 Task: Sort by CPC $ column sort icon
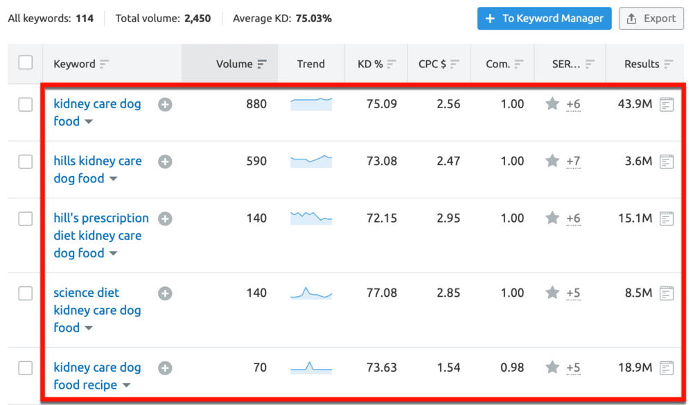(455, 64)
